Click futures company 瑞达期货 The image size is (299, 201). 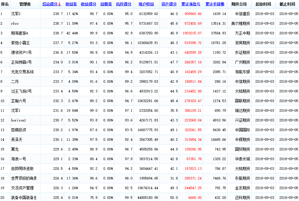coord(243,110)
